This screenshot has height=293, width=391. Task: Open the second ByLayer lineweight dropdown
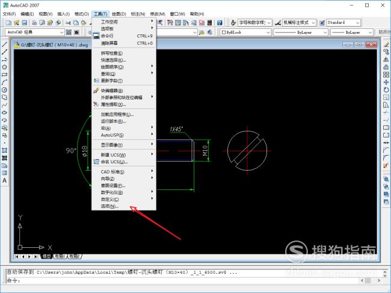[x=352, y=32]
